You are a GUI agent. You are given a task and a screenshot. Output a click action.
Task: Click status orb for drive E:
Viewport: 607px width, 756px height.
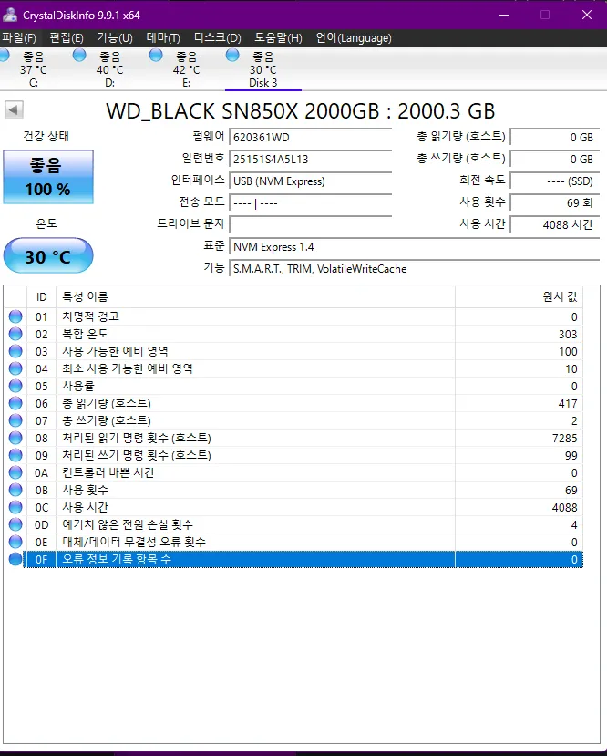(x=156, y=56)
